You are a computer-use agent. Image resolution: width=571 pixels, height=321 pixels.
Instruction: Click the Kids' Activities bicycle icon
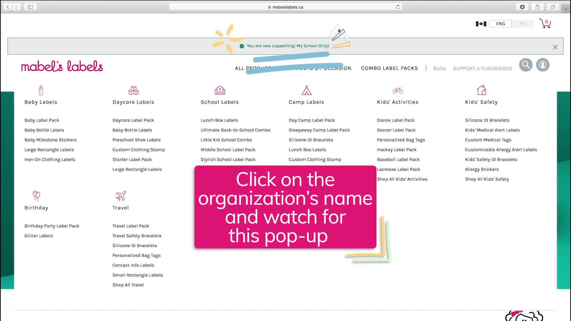(x=398, y=90)
